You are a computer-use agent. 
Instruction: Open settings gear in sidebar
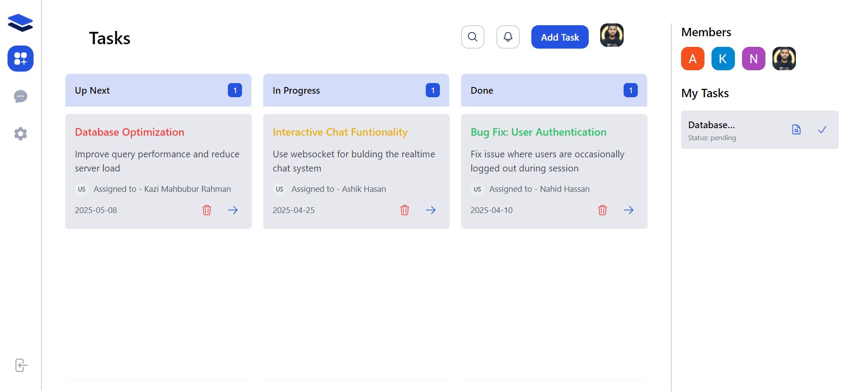click(20, 134)
